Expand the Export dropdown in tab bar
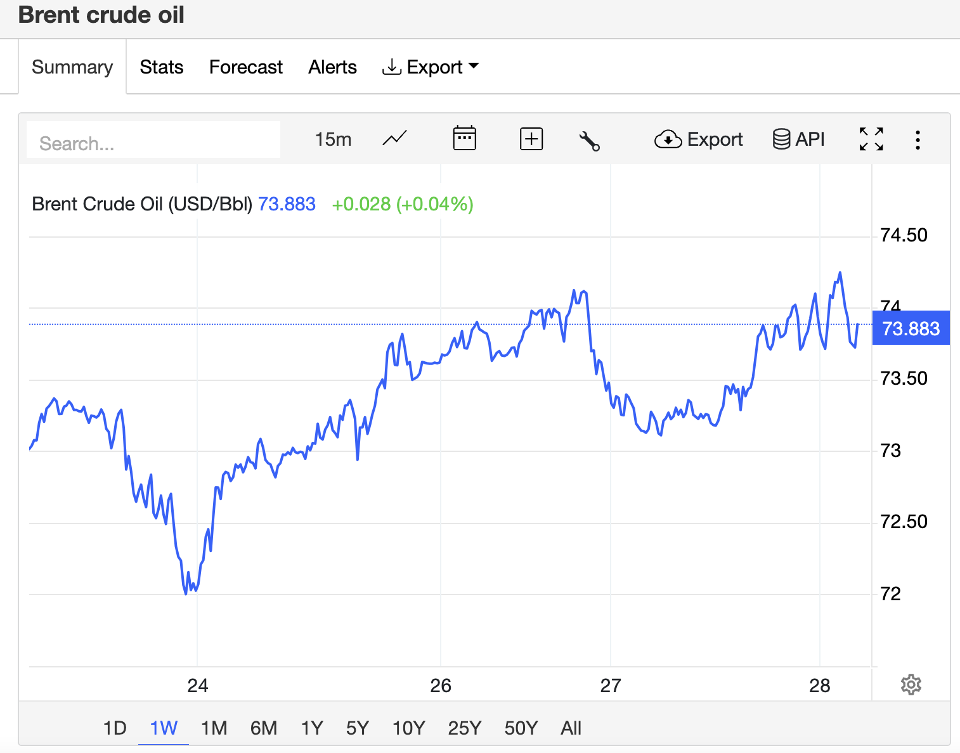This screenshot has height=753, width=960. (431, 67)
